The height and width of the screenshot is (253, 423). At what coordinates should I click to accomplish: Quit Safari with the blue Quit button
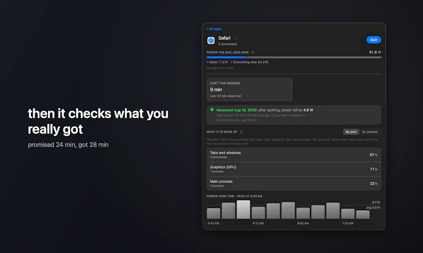coord(373,40)
